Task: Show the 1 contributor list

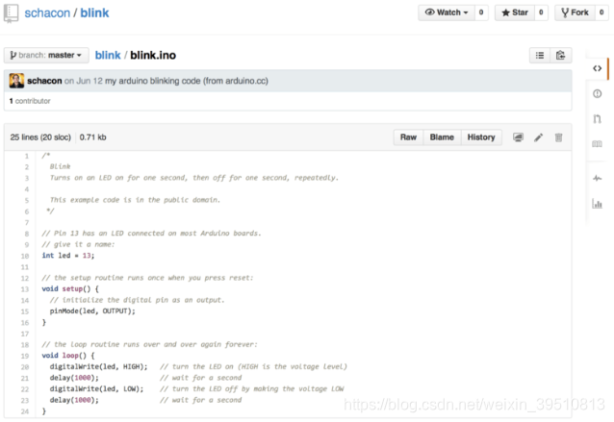Action: tap(30, 101)
